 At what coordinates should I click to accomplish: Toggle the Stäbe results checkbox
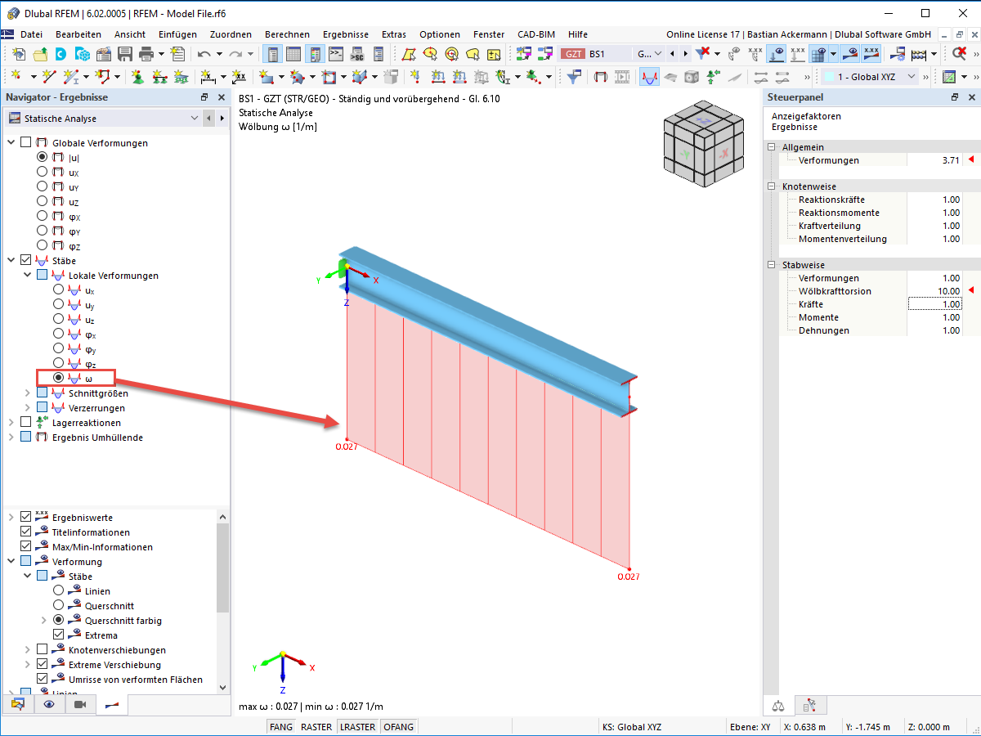click(x=25, y=260)
